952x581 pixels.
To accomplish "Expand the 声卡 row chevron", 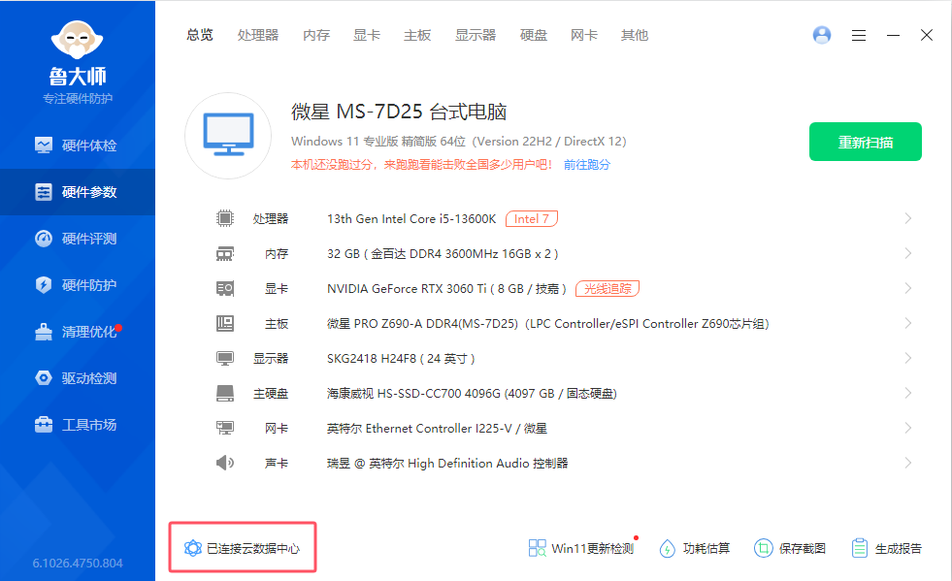I will click(x=907, y=464).
